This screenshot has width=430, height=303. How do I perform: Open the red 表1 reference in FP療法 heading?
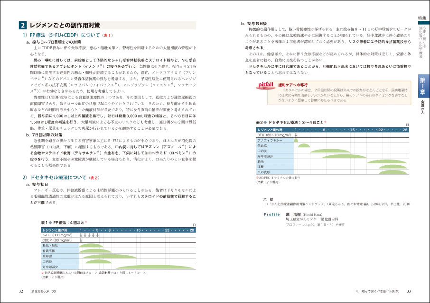point(107,35)
